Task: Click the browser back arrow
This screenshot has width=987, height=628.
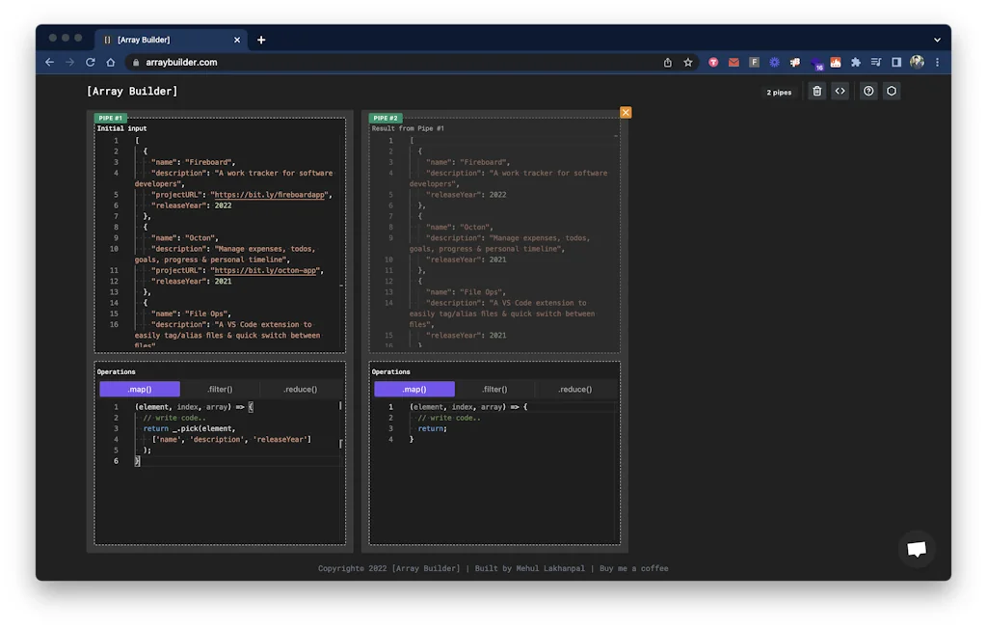Action: (50, 63)
